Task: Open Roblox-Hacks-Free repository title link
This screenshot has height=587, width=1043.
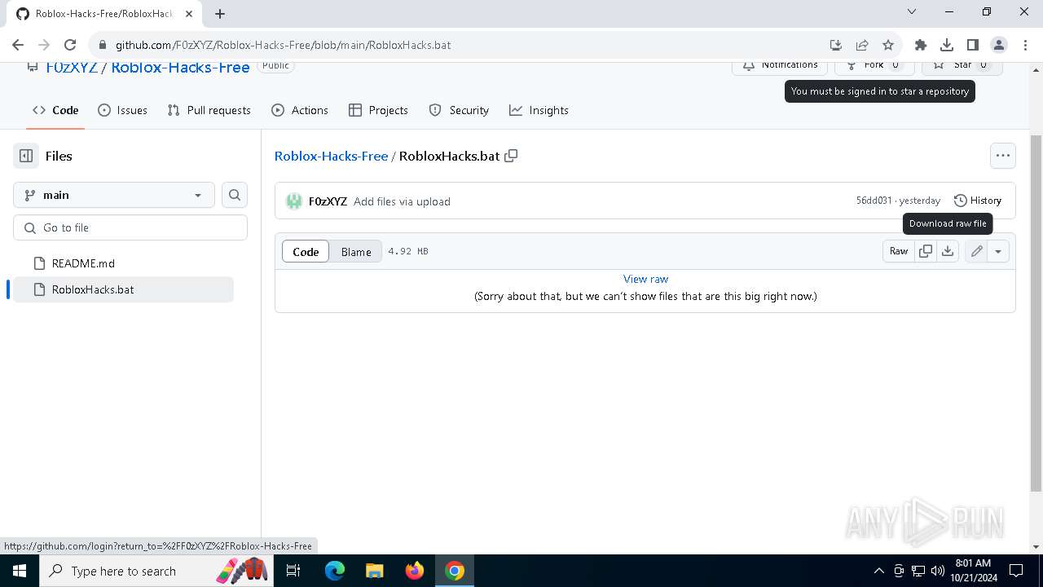Action: (x=180, y=68)
